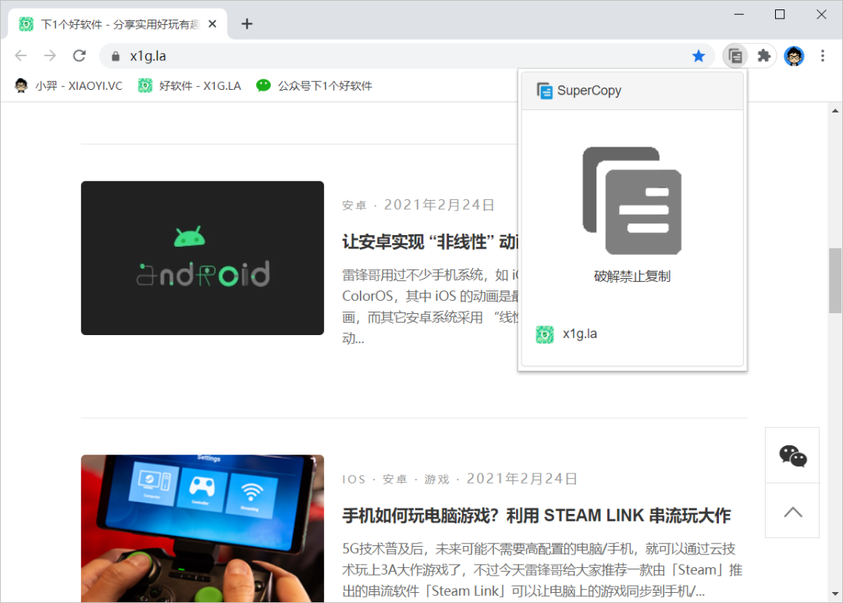This screenshot has width=843, height=603.
Task: Open 手机如何玩电脑游戏 STEAM LINK article
Action: pyautogui.click(x=536, y=516)
